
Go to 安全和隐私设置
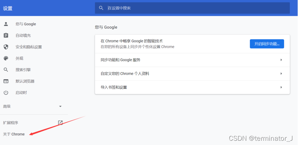pyautogui.click(x=29, y=47)
